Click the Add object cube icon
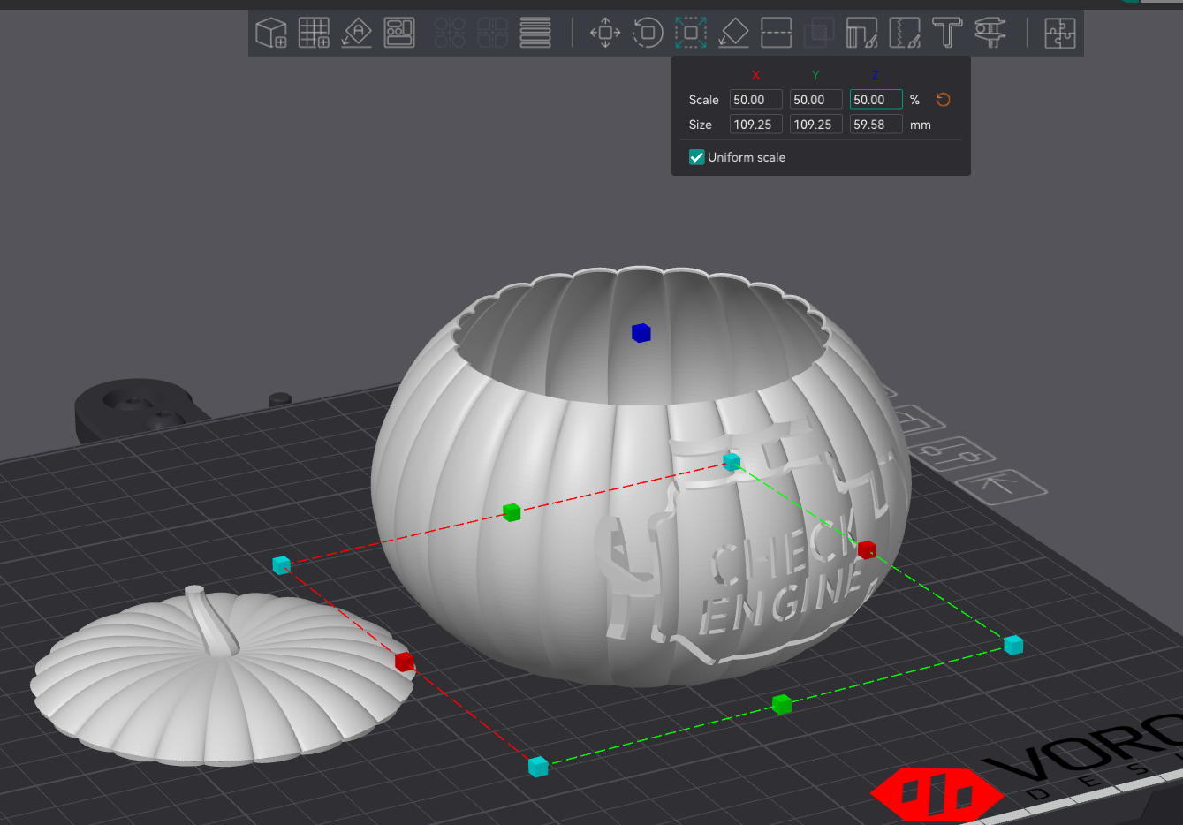Screen dimensions: 1183x825 click(271, 34)
